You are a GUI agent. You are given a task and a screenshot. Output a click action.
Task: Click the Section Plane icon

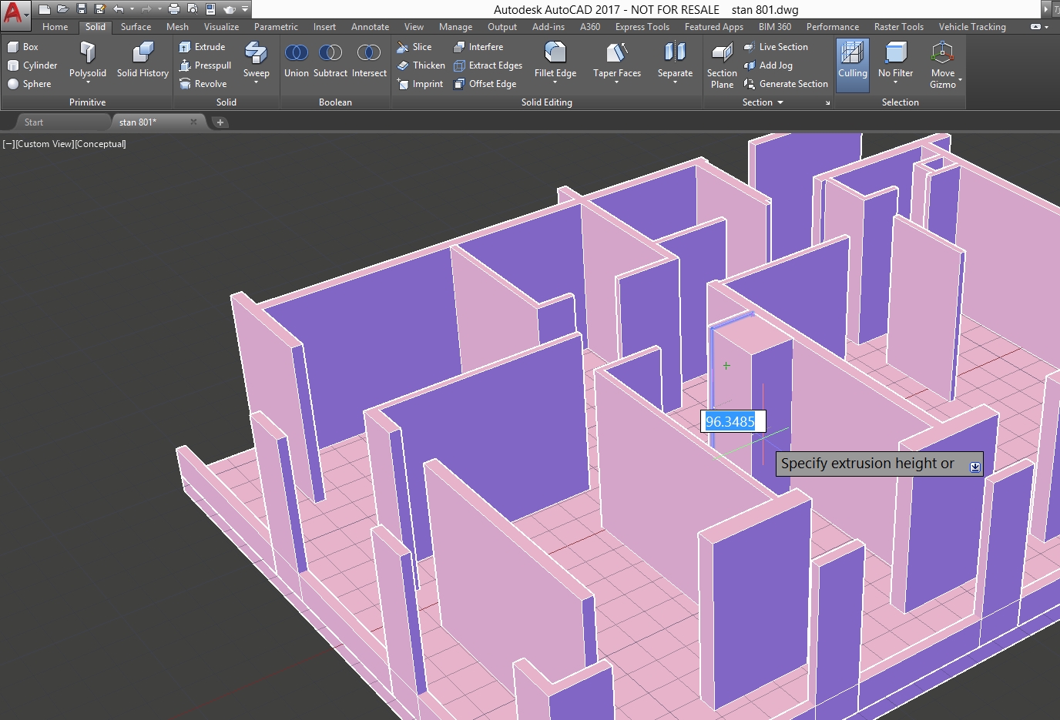tap(722, 54)
